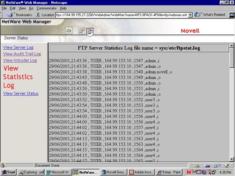Open the Edit menu
This screenshot has width=235, height=176.
(x=13, y=8)
